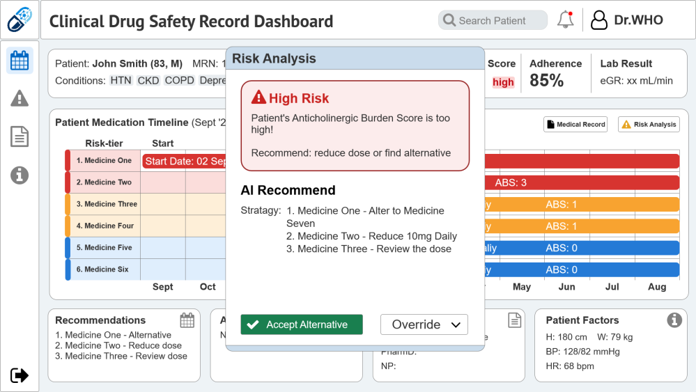
Task: Click the Medicine Two ABS: 3 bar
Action: [x=582, y=182]
